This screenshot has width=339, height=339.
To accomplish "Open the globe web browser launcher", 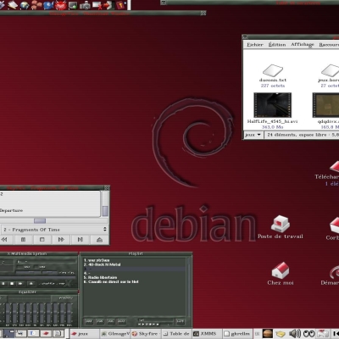I will [25, 5].
